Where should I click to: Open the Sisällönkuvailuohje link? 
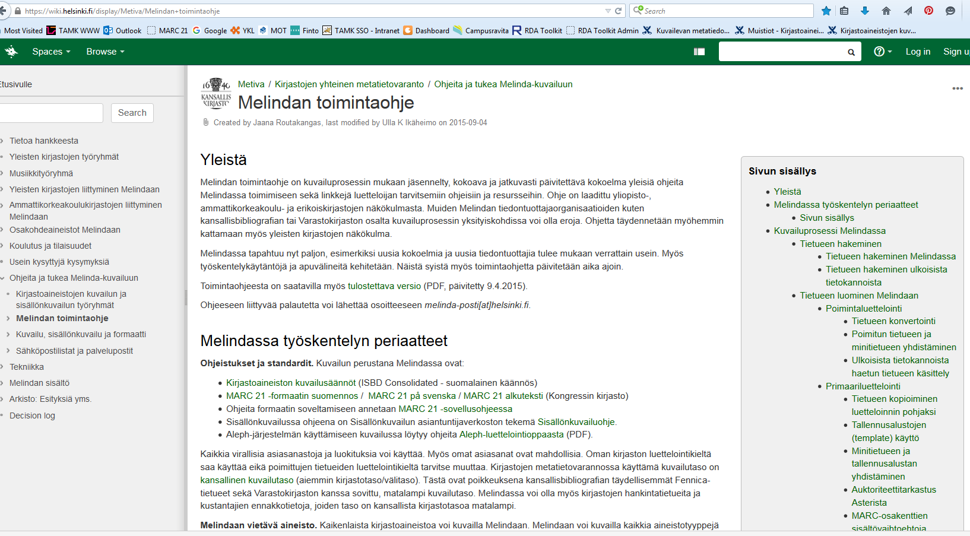[576, 422]
